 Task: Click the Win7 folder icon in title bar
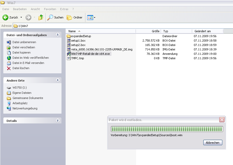click(3, 3)
